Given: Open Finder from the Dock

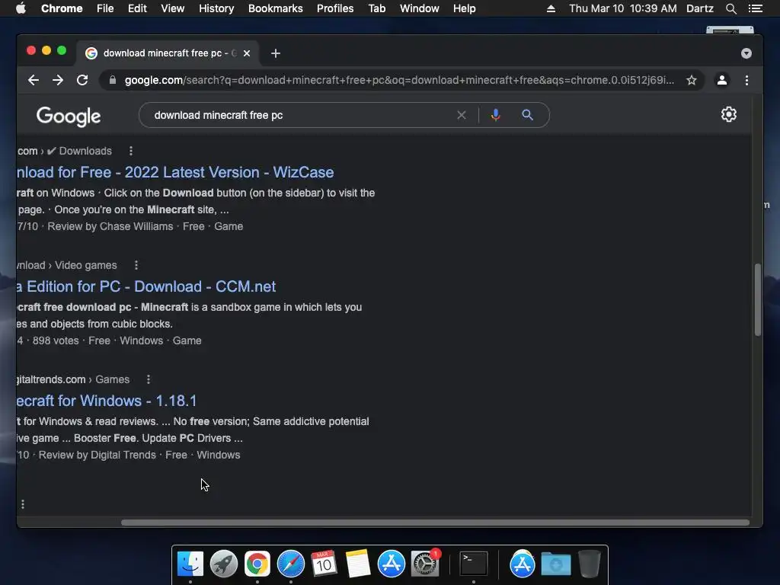Looking at the screenshot, I should point(190,564).
